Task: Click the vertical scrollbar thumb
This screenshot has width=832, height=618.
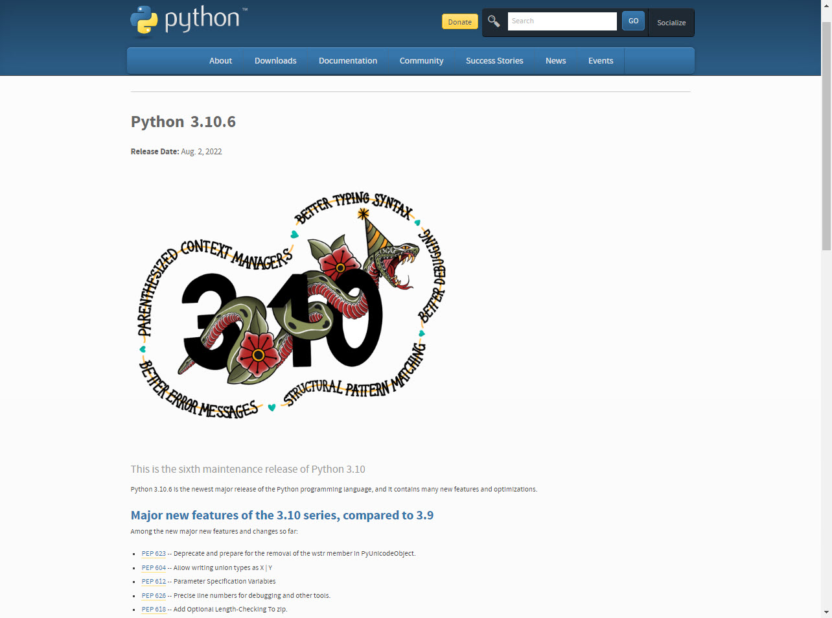Action: [x=826, y=135]
